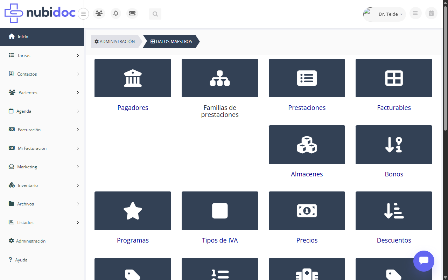
Task: Open the Prestaciones link
Action: (307, 108)
